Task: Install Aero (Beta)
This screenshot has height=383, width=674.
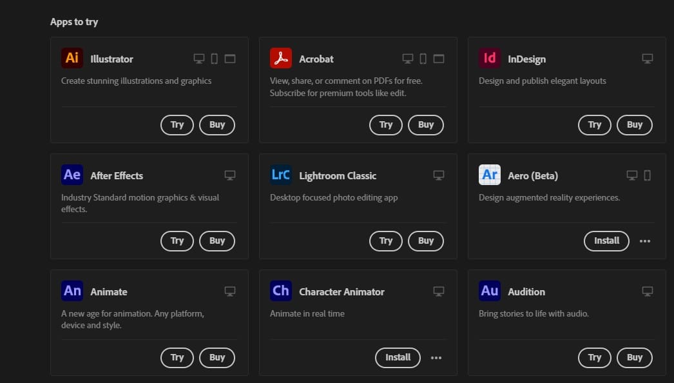Action: pyautogui.click(x=606, y=241)
